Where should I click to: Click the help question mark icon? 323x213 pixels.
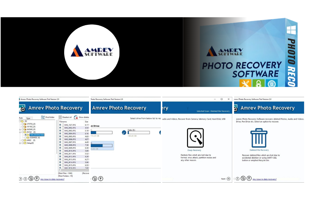tap(21, 178)
